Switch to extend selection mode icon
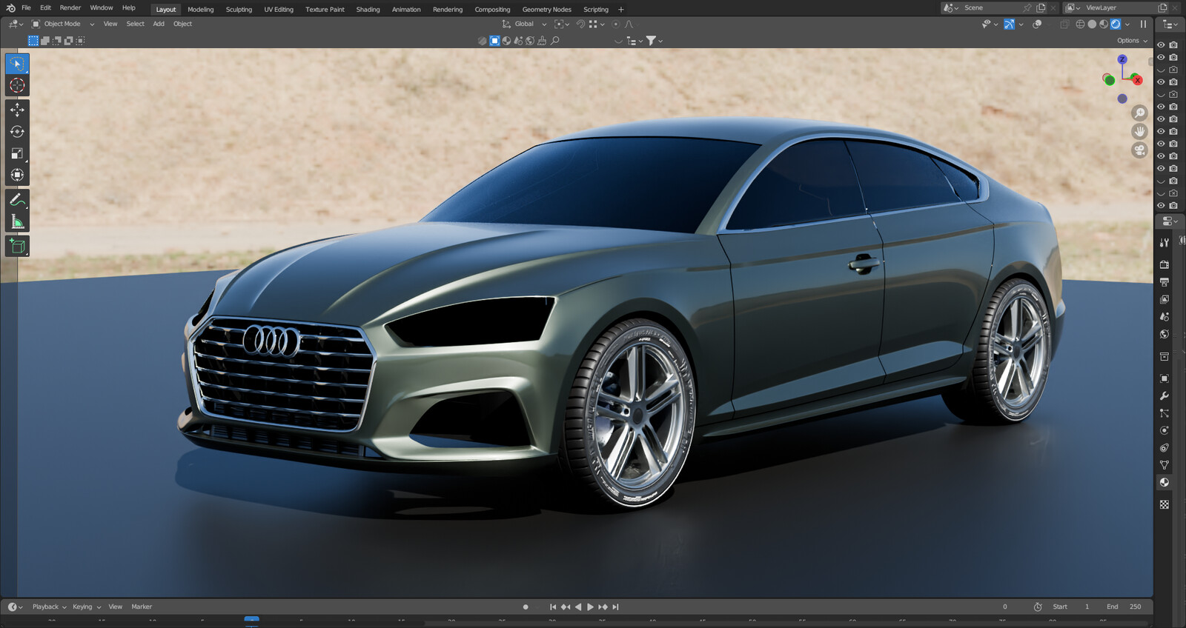This screenshot has height=628, width=1186. (x=45, y=41)
